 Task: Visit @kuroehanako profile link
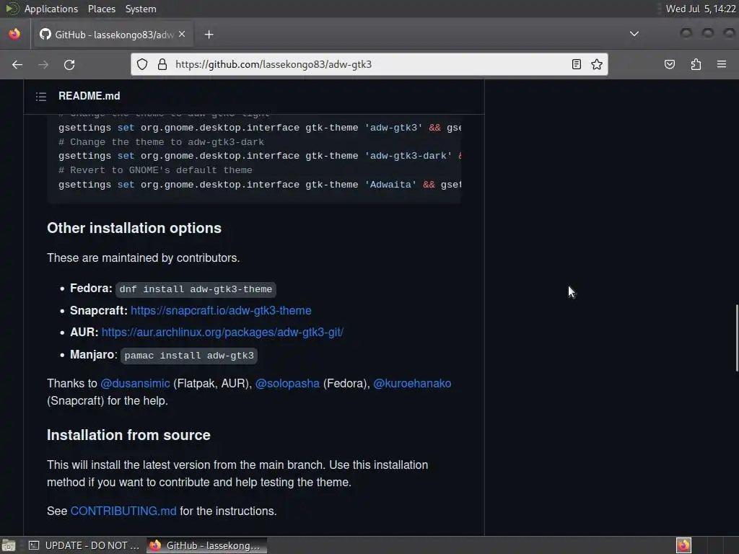click(412, 384)
